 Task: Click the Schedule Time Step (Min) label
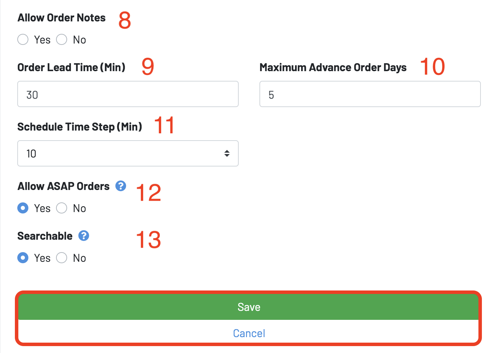pos(80,127)
